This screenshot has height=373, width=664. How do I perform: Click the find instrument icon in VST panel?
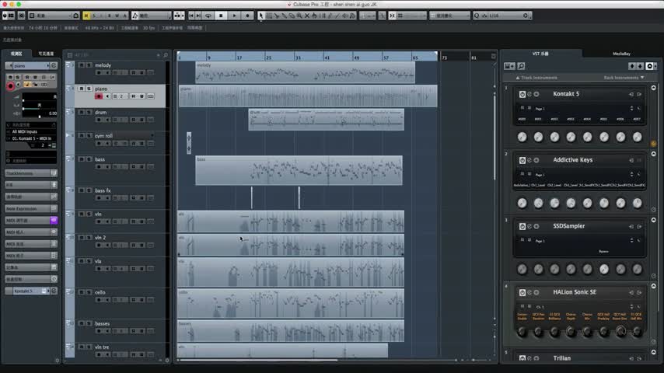[521, 65]
